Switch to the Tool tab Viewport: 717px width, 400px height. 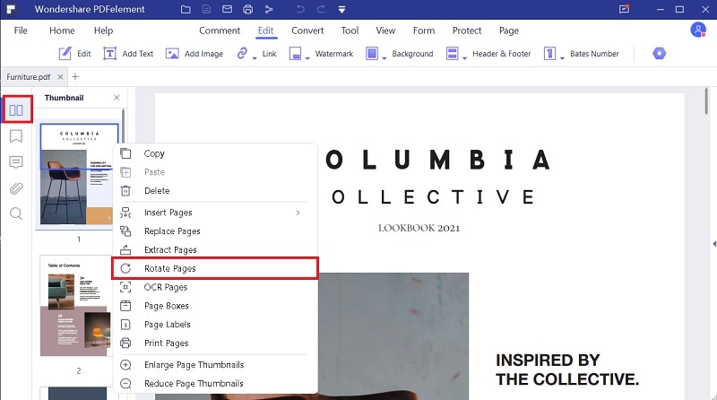point(350,30)
